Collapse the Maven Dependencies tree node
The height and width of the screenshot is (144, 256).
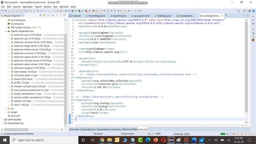6,31
